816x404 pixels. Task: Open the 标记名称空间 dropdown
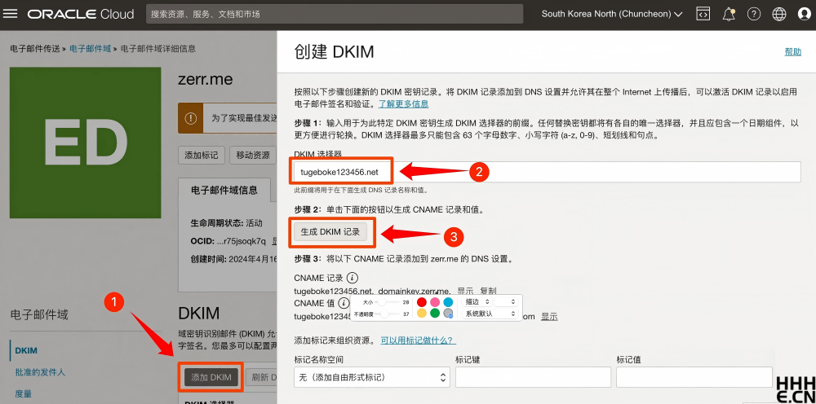coord(372,377)
